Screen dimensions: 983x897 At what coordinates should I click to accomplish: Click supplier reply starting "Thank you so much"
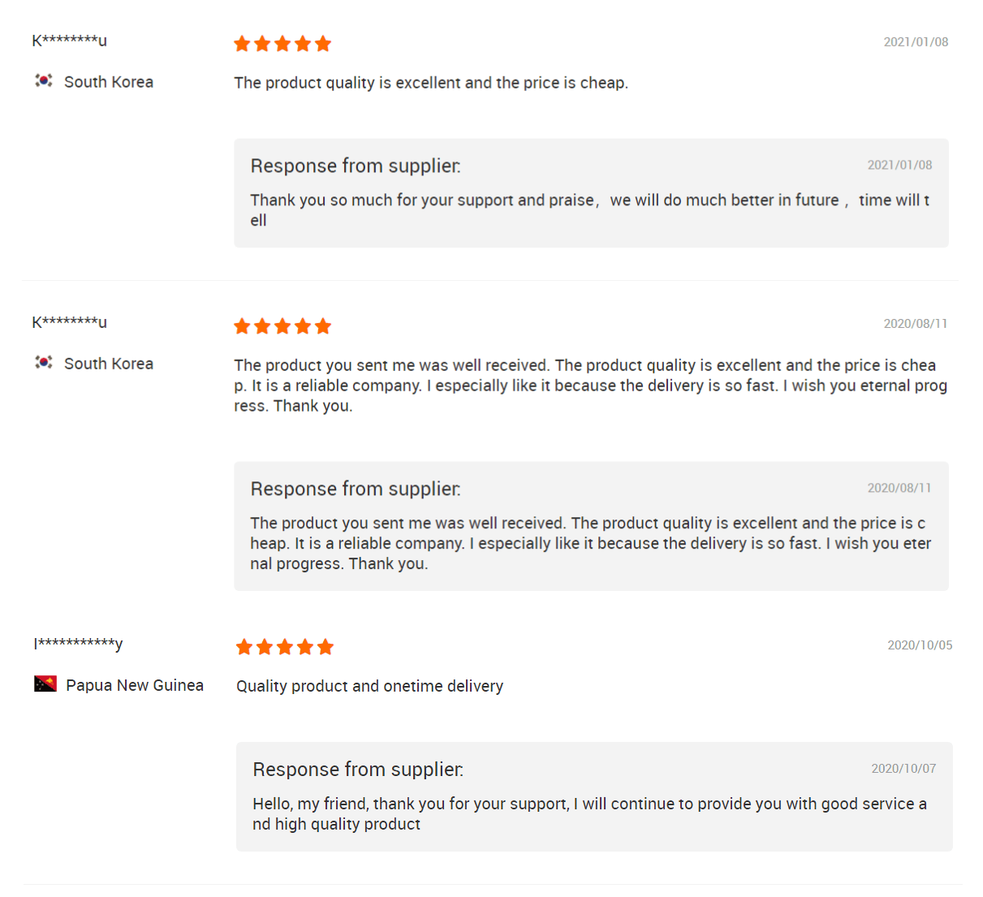(589, 209)
